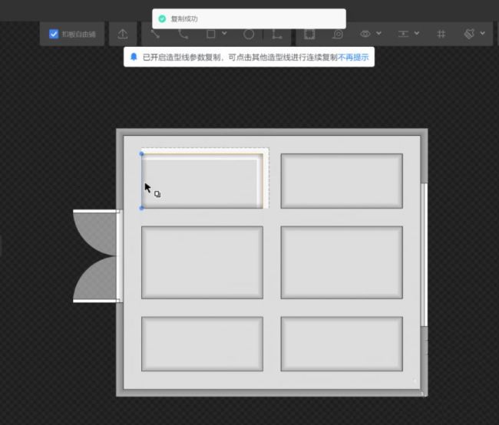499x425 pixels.
Task: Click the offset shape tool icon
Action: [338, 35]
